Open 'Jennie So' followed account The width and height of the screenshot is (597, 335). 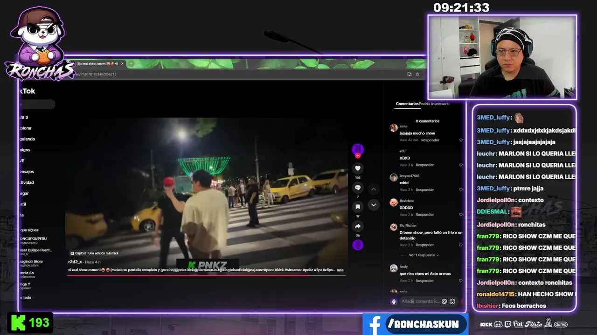point(28,274)
